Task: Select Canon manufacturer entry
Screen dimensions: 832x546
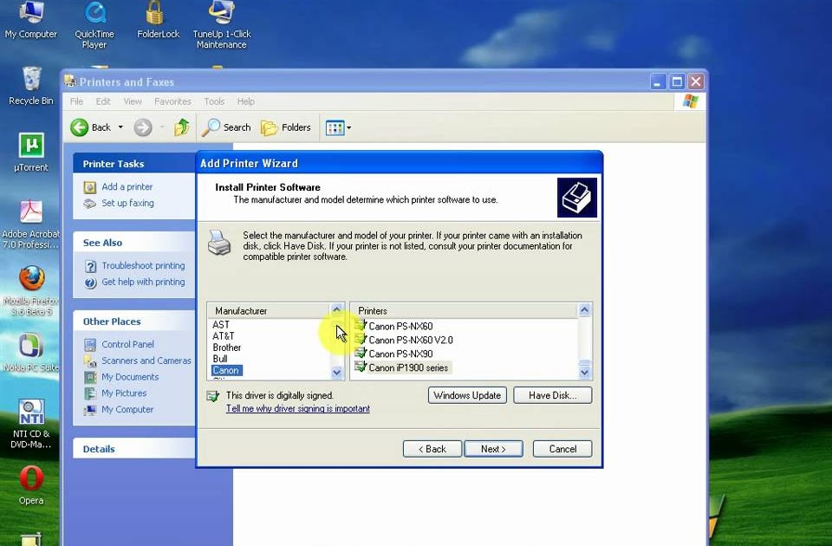Action: click(226, 370)
